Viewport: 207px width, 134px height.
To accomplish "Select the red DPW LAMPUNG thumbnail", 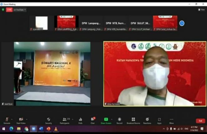I will click(x=66, y=23).
